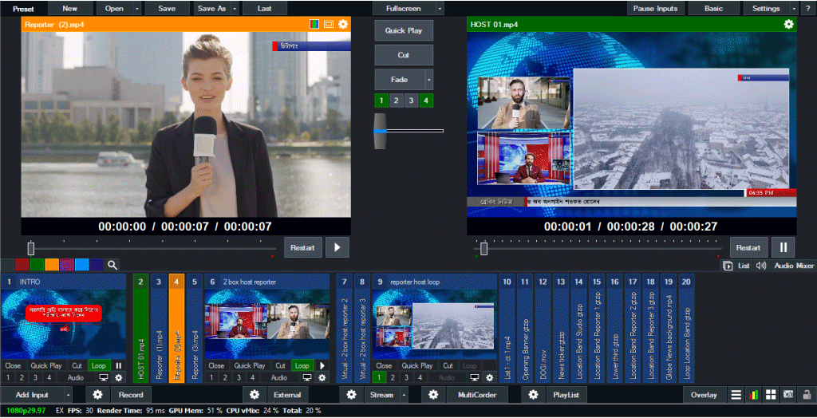
Task: Toggle Loop on 2 box host reporter input
Action: (302, 366)
